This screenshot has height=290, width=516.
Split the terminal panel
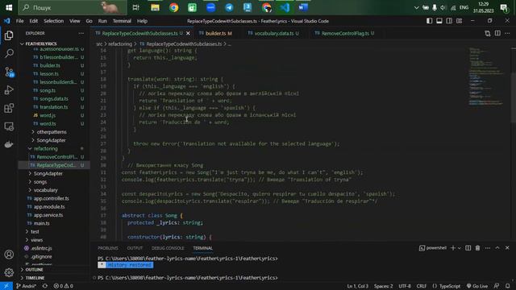coord(468,248)
